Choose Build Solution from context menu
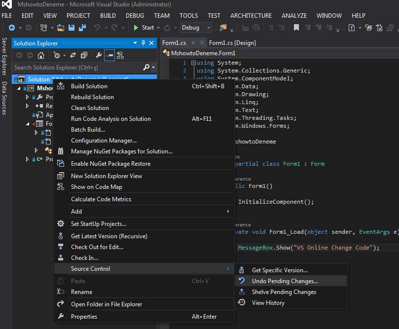 point(144,86)
